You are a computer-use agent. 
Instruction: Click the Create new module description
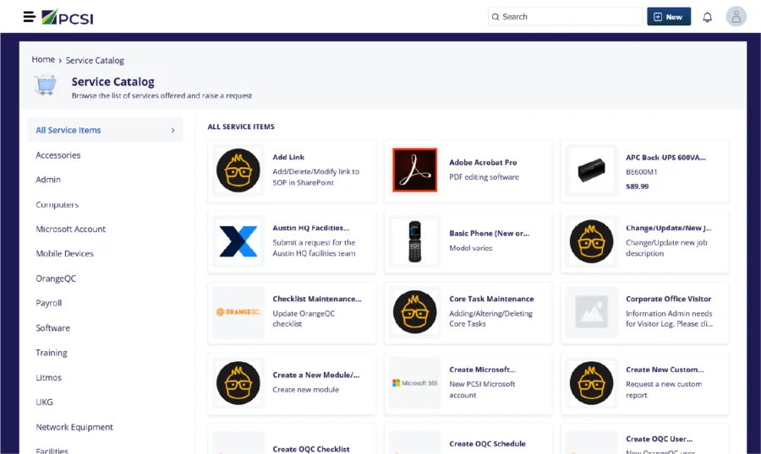306,390
